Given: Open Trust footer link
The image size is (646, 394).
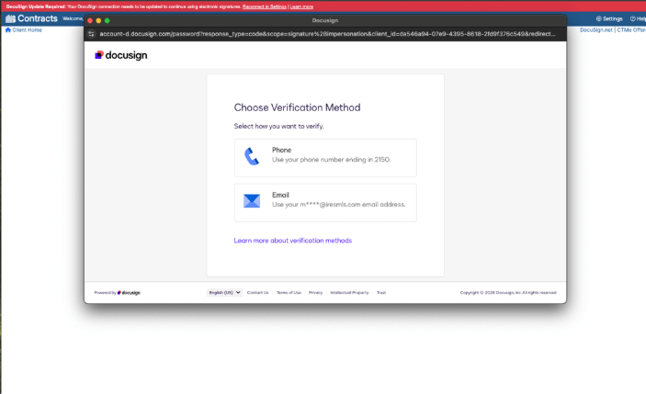Looking at the screenshot, I should pyautogui.click(x=381, y=292).
